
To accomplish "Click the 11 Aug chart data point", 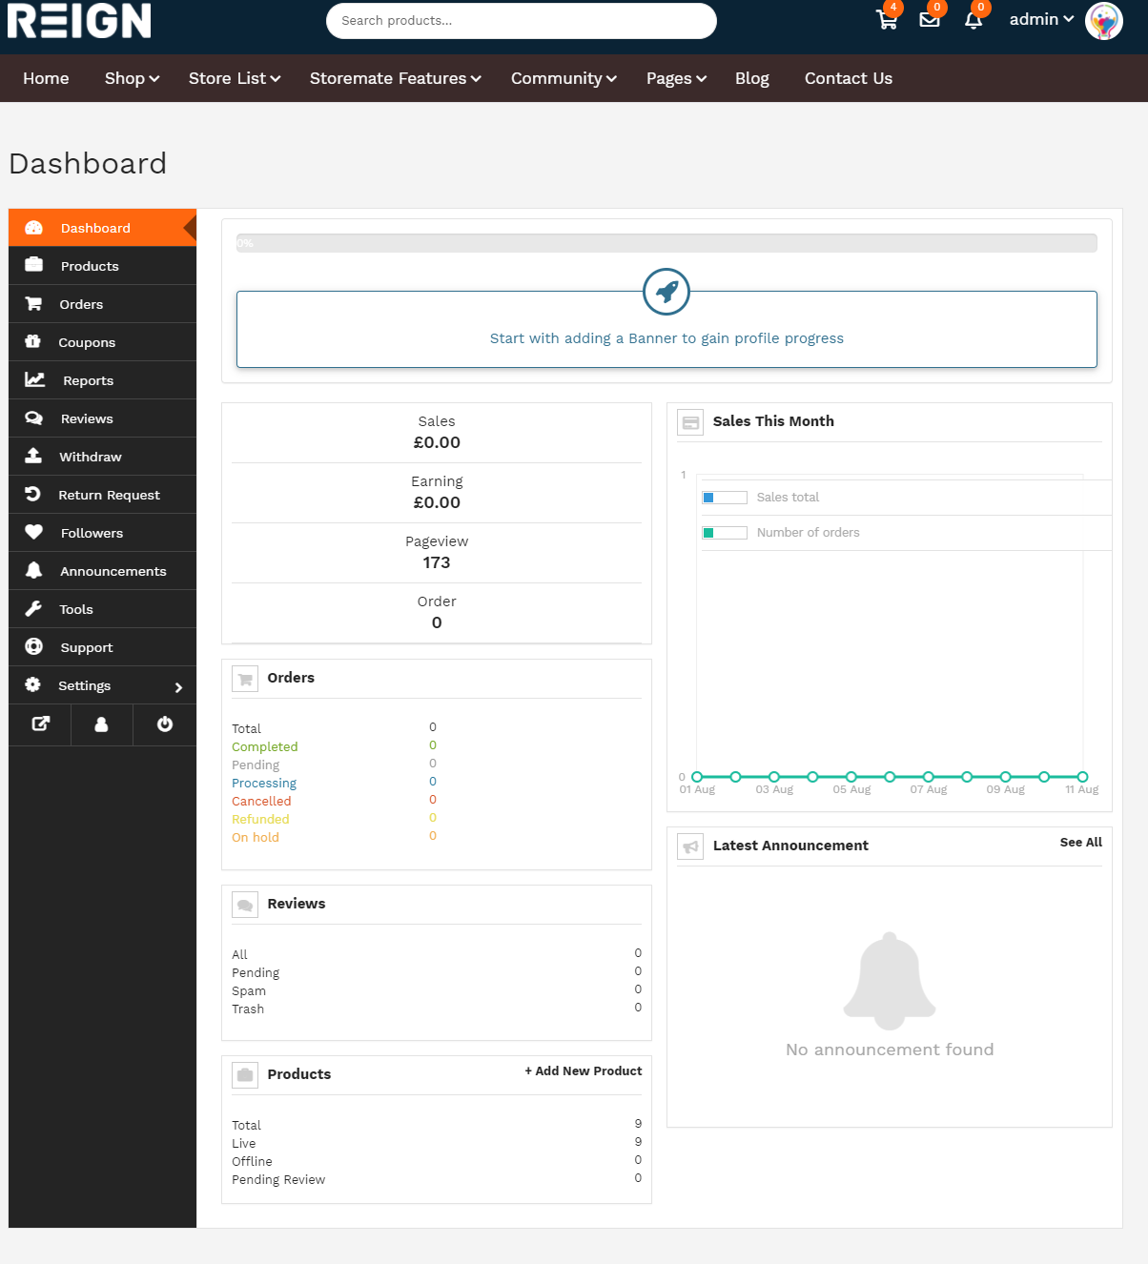I will [1082, 777].
